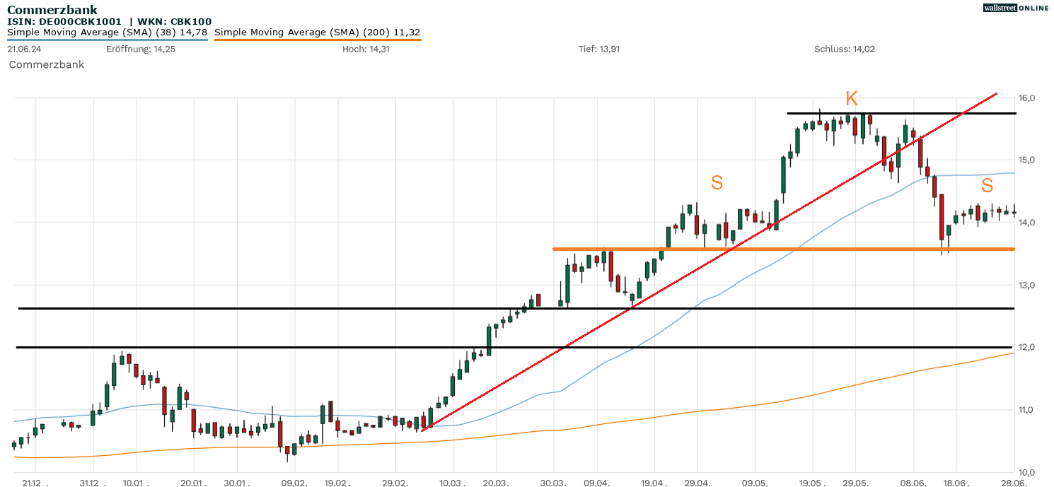Click the blue line under SMA (38)
This screenshot has height=487, width=1054.
tap(107, 40)
